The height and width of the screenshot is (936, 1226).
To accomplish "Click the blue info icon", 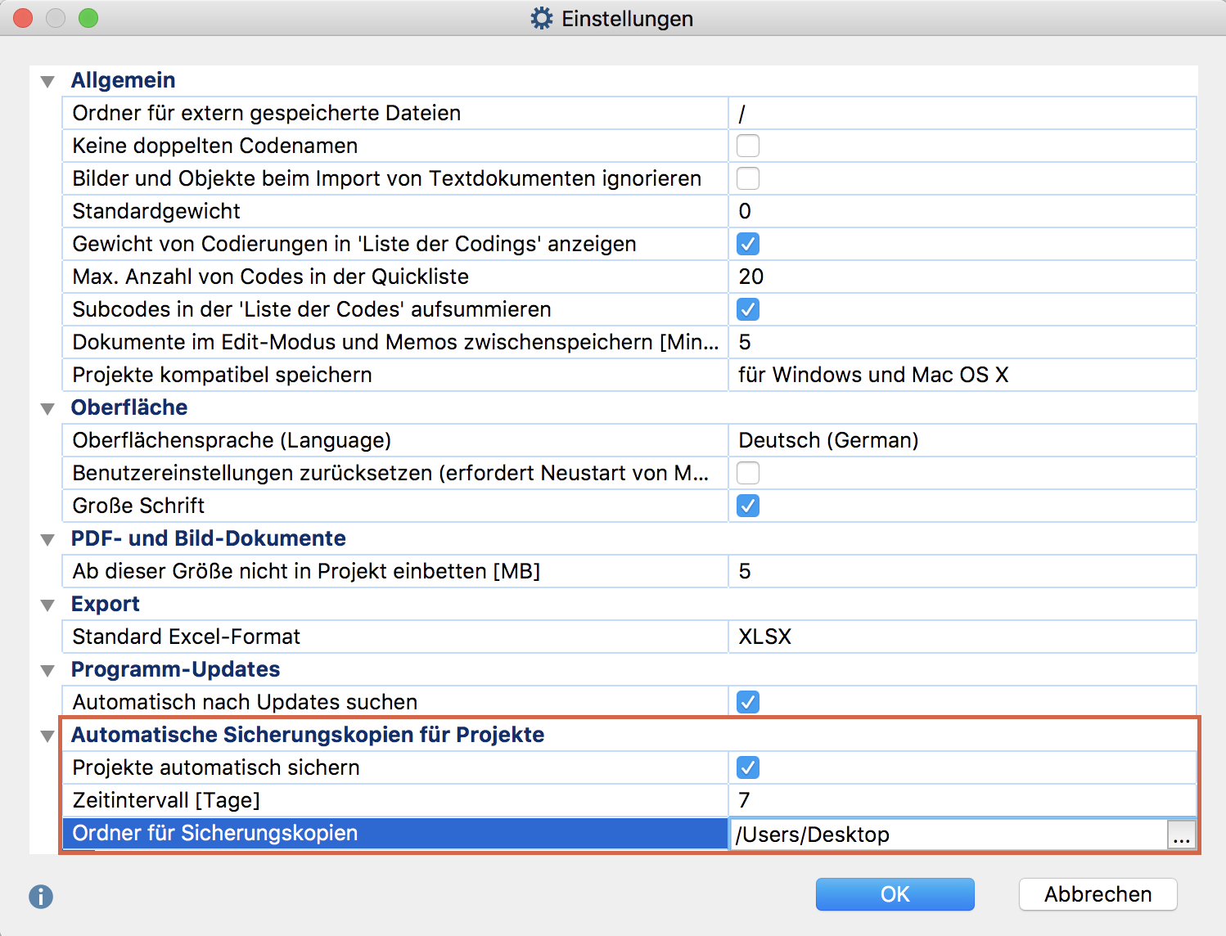I will [x=41, y=897].
